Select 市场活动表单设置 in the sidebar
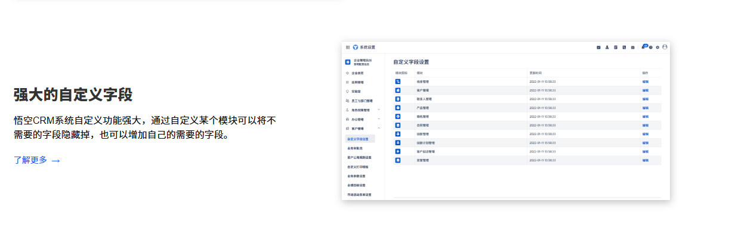The image size is (732, 228). [x=359, y=195]
